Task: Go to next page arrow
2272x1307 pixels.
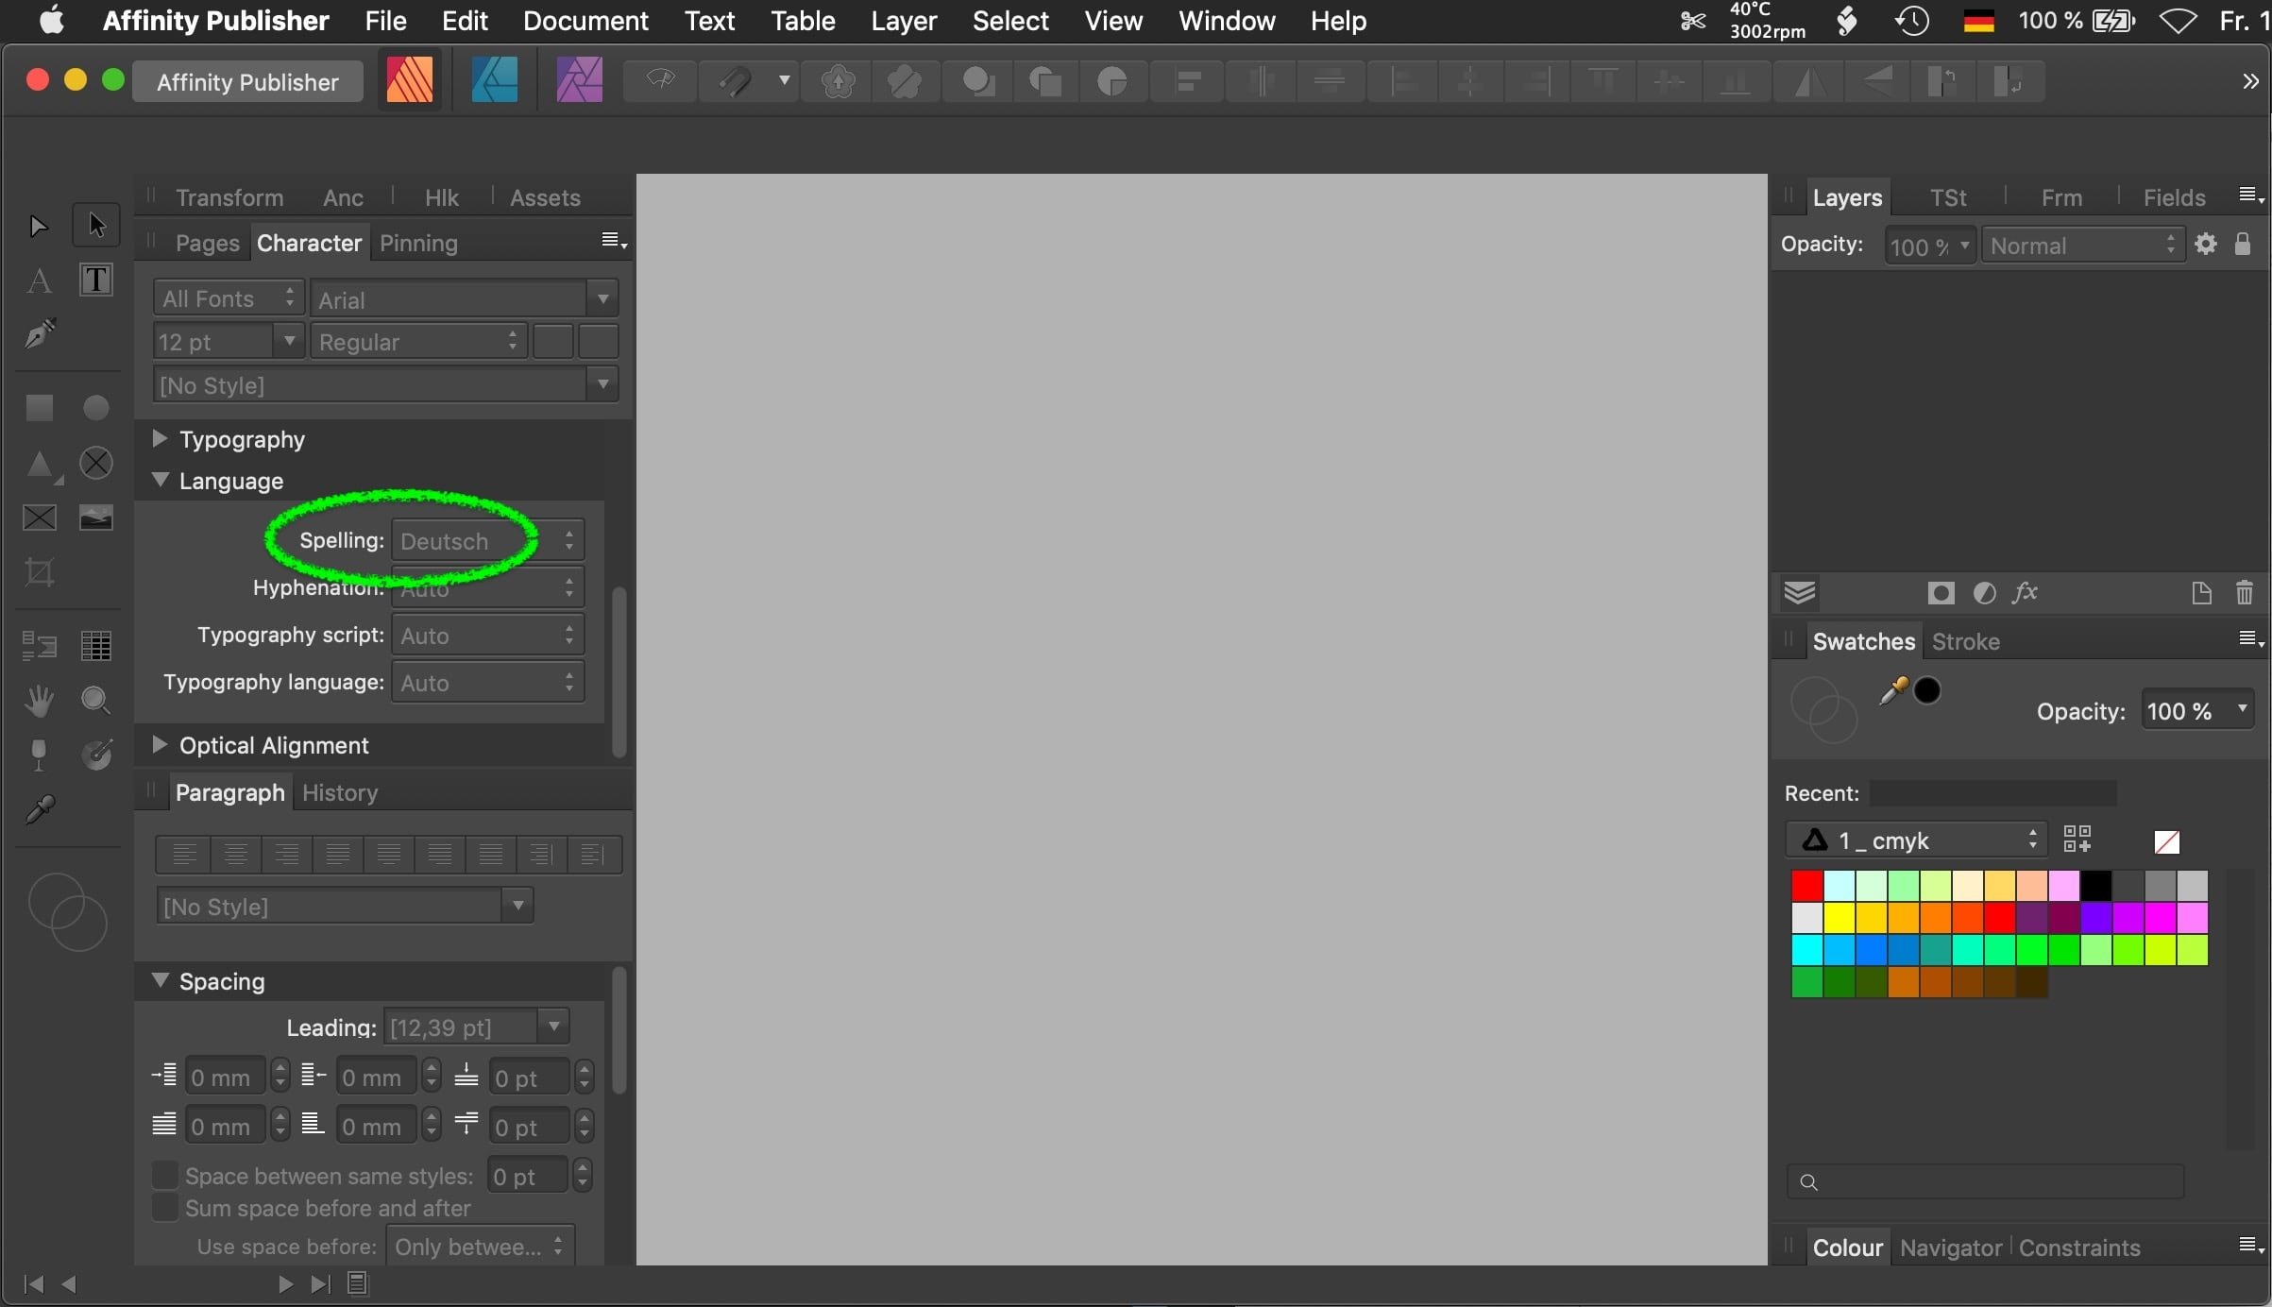Action: point(284,1283)
